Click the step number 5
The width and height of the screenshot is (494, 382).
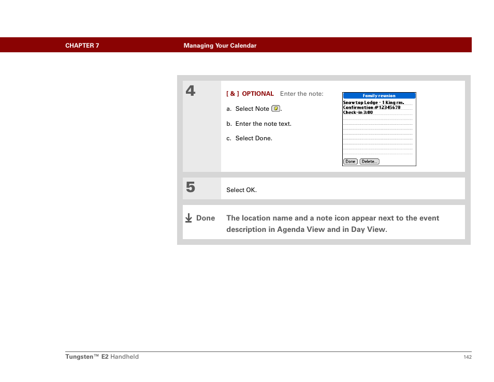190,187
